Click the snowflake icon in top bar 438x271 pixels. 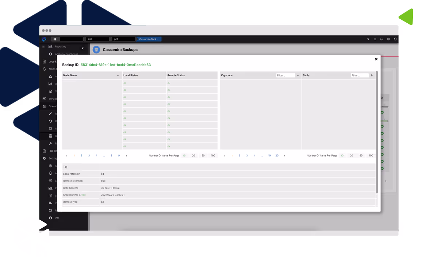point(388,39)
